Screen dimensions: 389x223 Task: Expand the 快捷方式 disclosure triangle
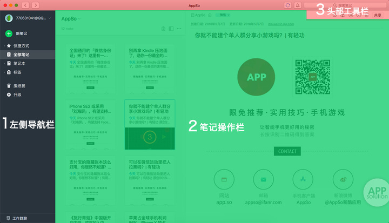click(x=4, y=46)
